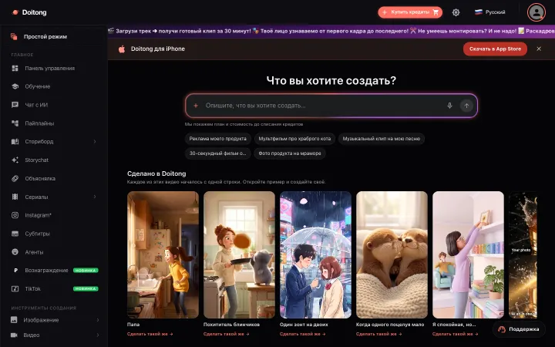Click the Изображение image icon
This screenshot has height=347, width=555.
(x=14, y=320)
